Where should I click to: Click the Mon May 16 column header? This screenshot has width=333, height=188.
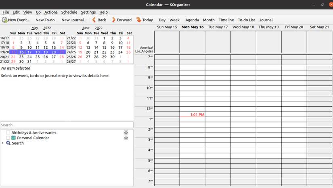pos(193,27)
